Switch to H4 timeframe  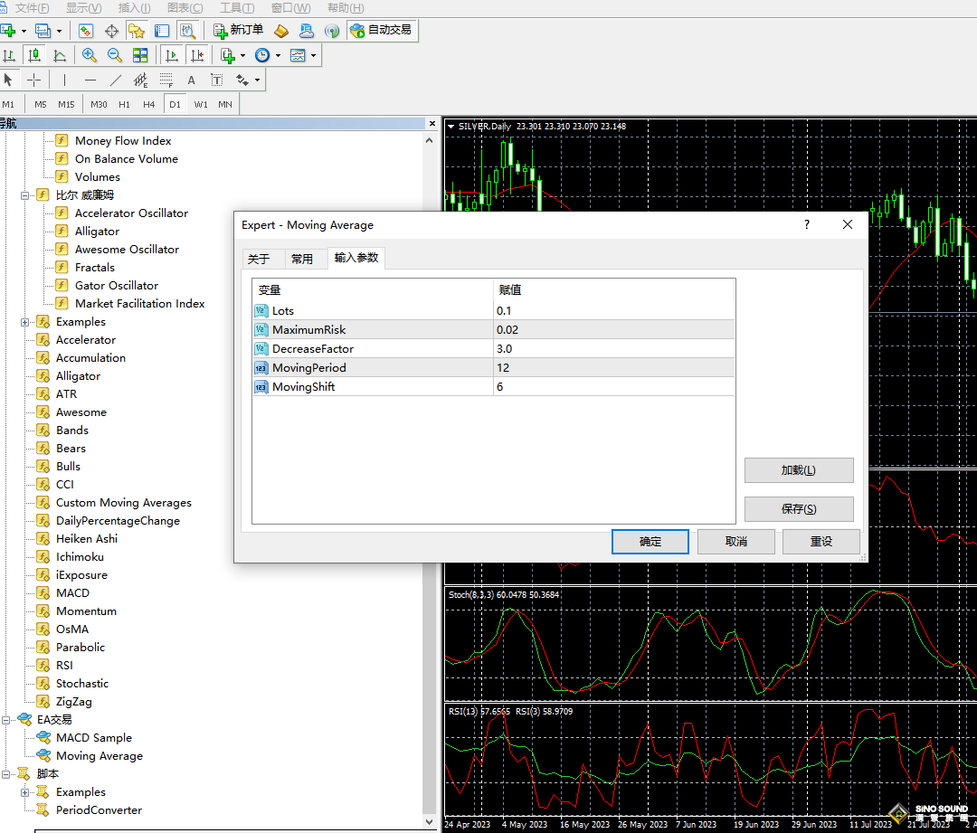[149, 104]
